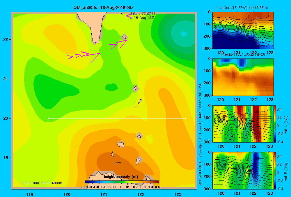
Task: Click the white section line along latitude 20
Action: click(117, 118)
